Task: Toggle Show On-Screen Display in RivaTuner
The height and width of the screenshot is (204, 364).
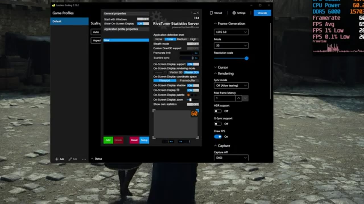Action: (143, 24)
